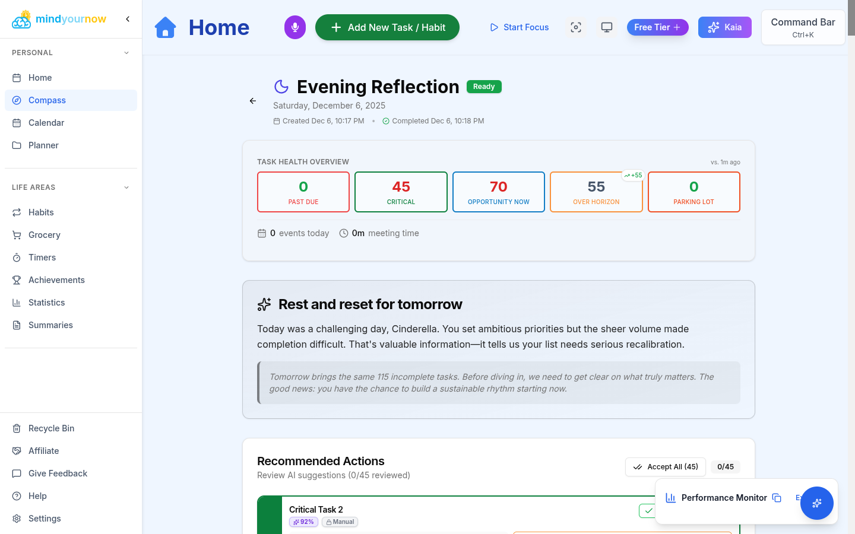Viewport: 855px width, 534px height.
Task: Collapse the sidebar with the chevron arrow
Action: pos(127,18)
